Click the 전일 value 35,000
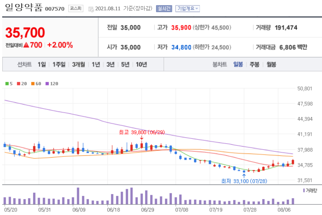This screenshot has width=322, height=215. click(x=131, y=28)
